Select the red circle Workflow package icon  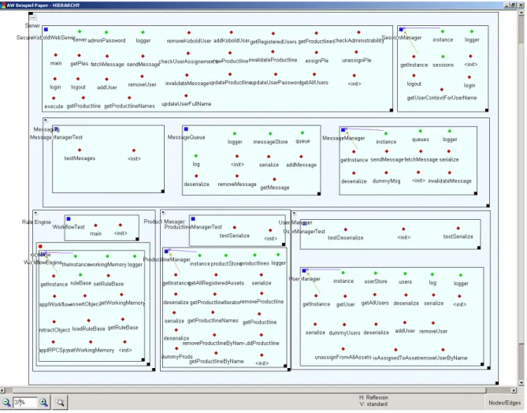click(x=40, y=247)
